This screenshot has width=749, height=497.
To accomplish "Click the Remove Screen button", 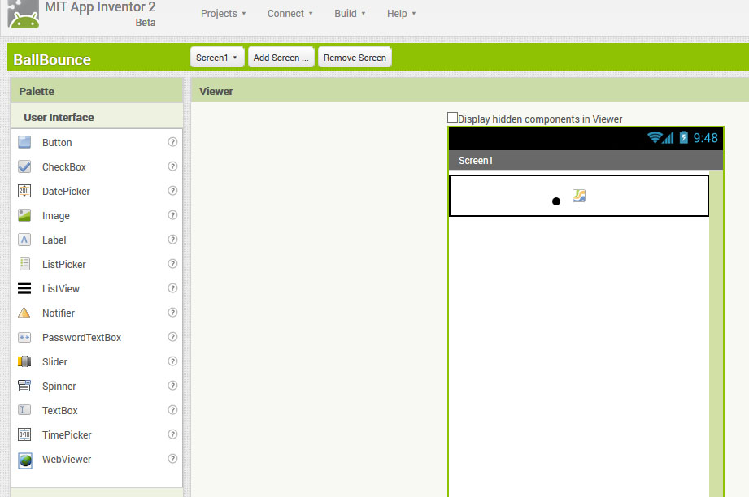I will pos(355,57).
